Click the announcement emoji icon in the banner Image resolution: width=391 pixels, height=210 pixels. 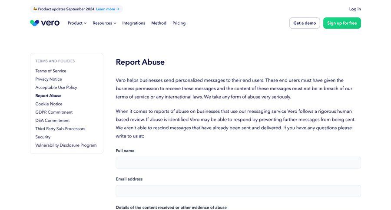pyautogui.click(x=36, y=9)
